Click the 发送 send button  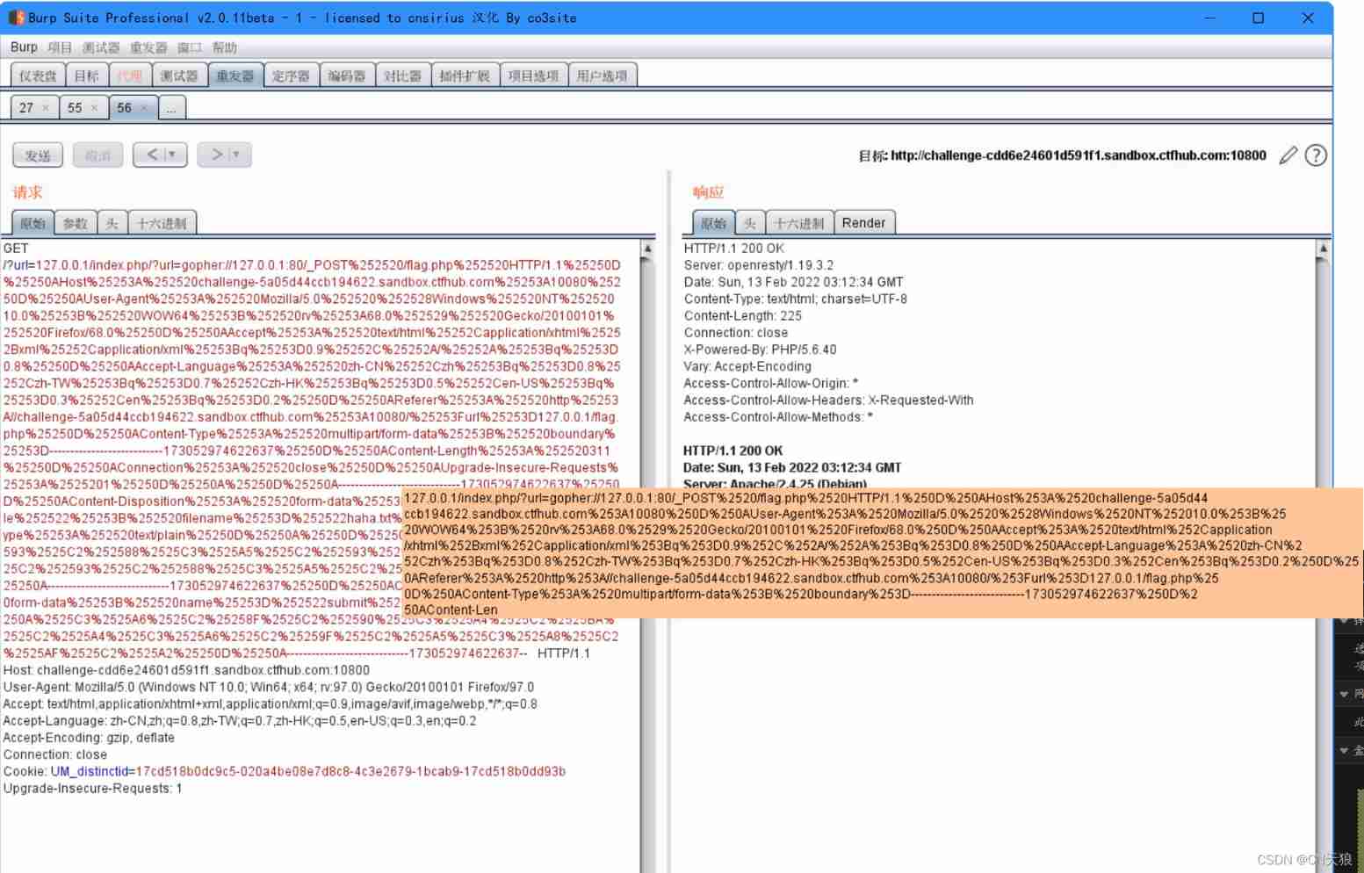click(x=38, y=155)
